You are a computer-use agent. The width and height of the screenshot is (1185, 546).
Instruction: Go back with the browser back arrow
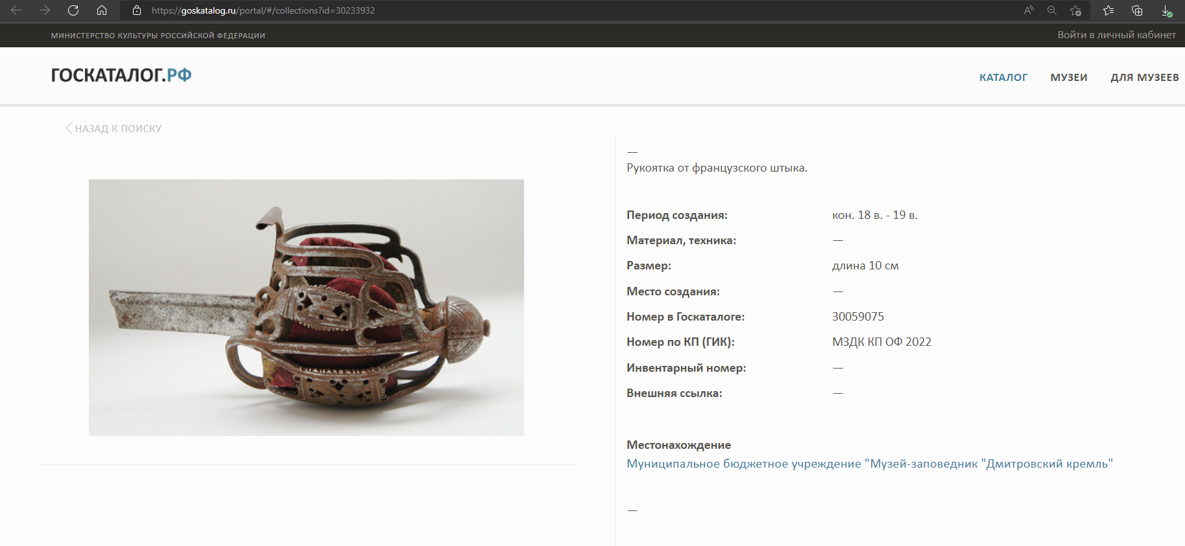[16, 10]
